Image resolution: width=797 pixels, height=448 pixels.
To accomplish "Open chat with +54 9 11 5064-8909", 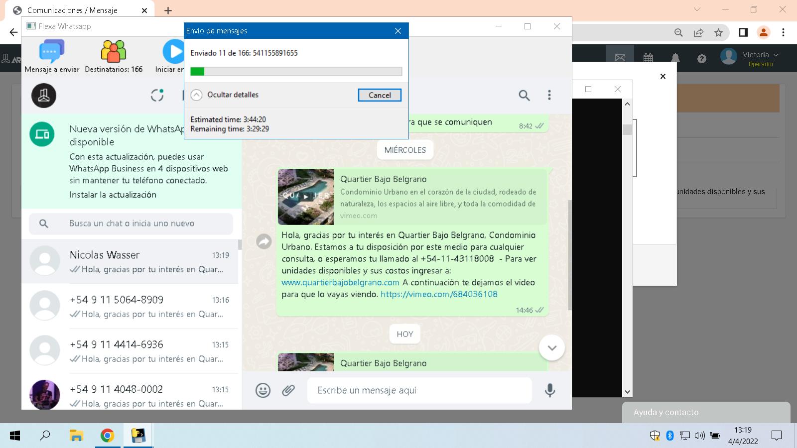I will (130, 307).
